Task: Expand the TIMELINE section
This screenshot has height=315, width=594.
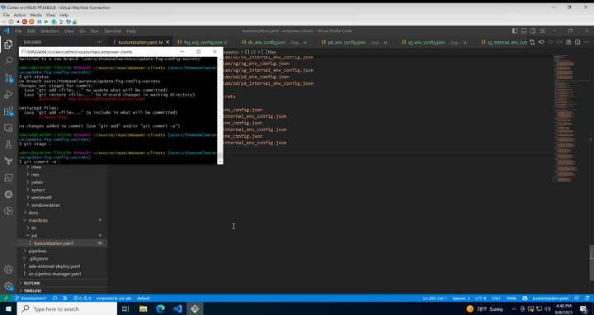Action: click(63, 290)
